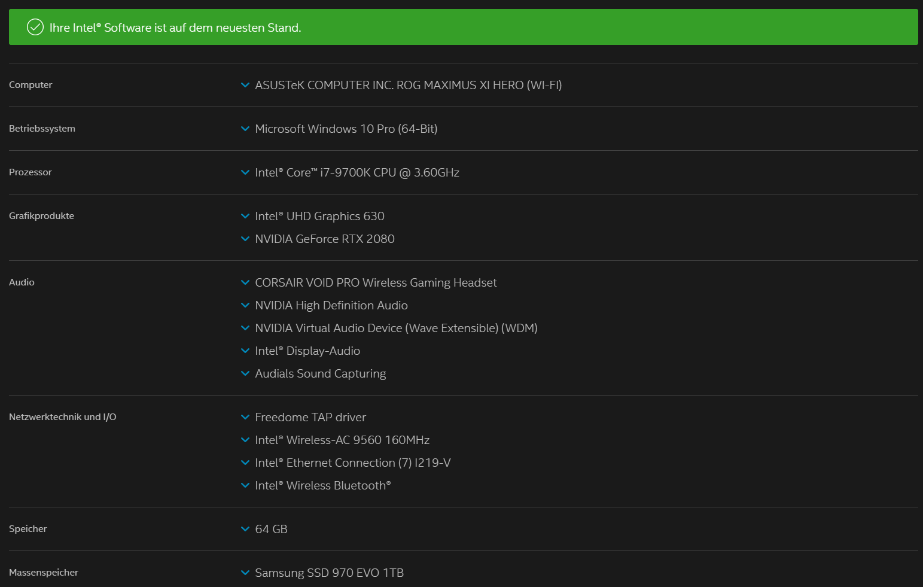Click chevron beside NVIDIA High Definition Audio
This screenshot has height=587, width=923.
(245, 305)
